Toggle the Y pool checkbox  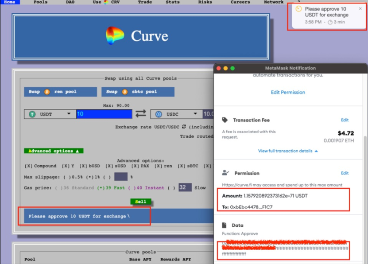(x=66, y=166)
